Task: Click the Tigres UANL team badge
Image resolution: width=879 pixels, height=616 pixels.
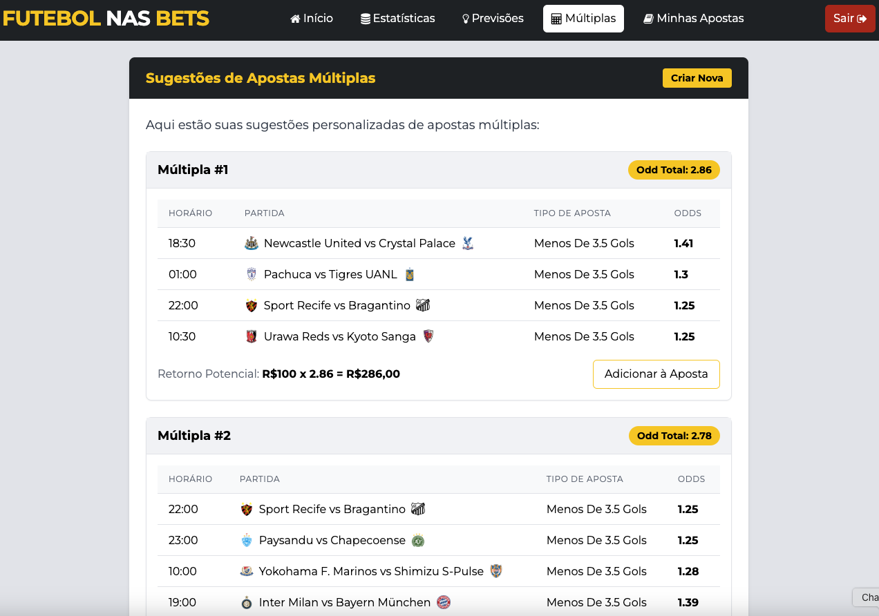Action: click(410, 274)
